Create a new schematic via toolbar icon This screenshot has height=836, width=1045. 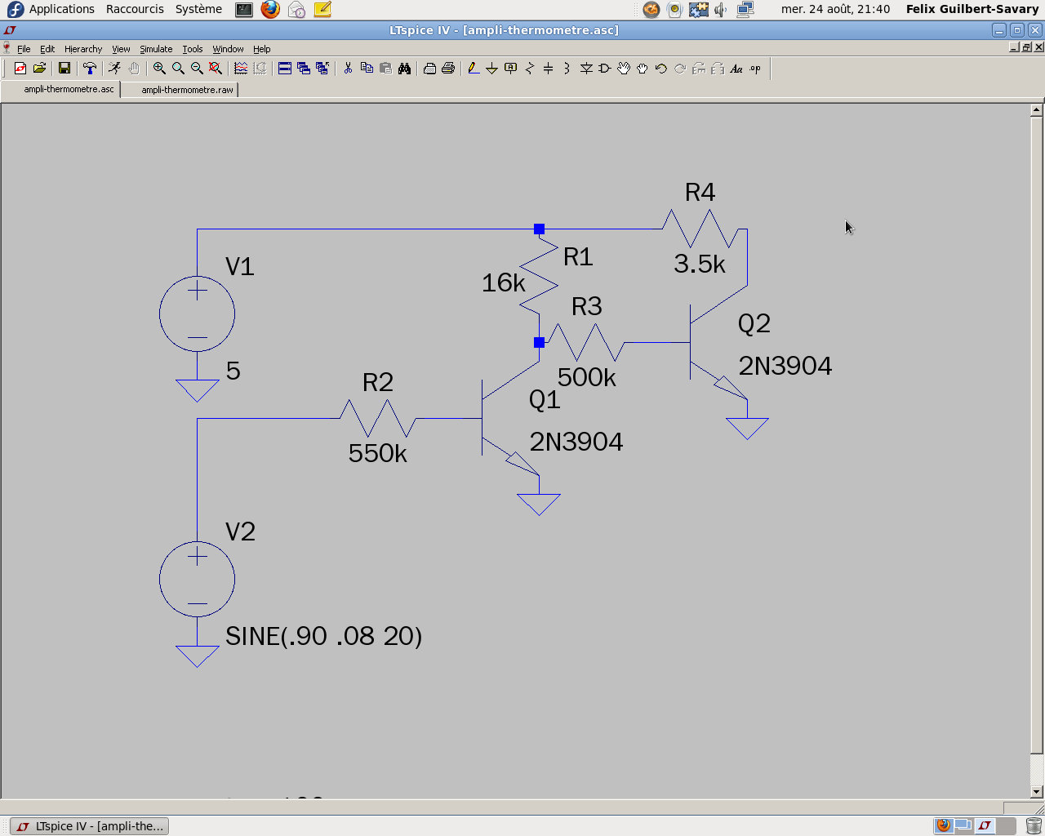[x=20, y=69]
